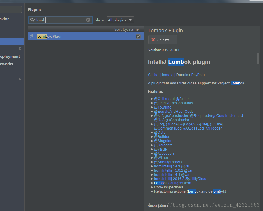Select the avior settings category

(x=5, y=19)
